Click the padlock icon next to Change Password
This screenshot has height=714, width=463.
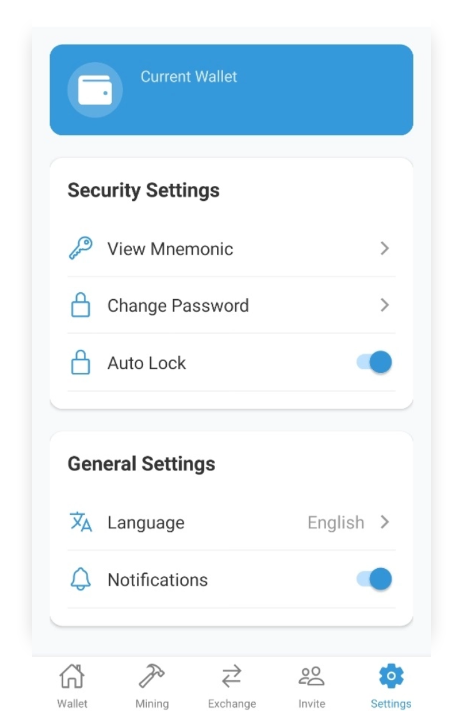tap(81, 305)
